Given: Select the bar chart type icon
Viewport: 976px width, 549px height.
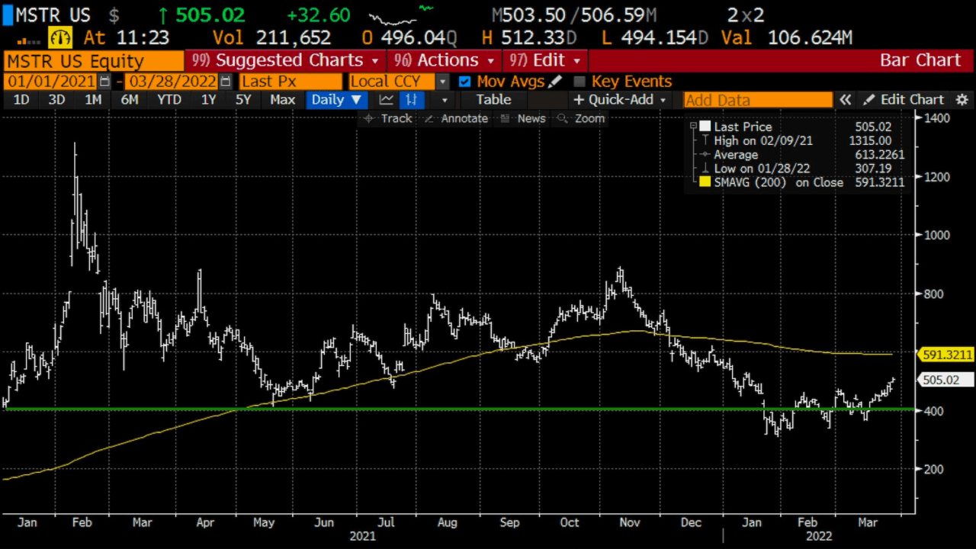Looking at the screenshot, I should coord(412,100).
